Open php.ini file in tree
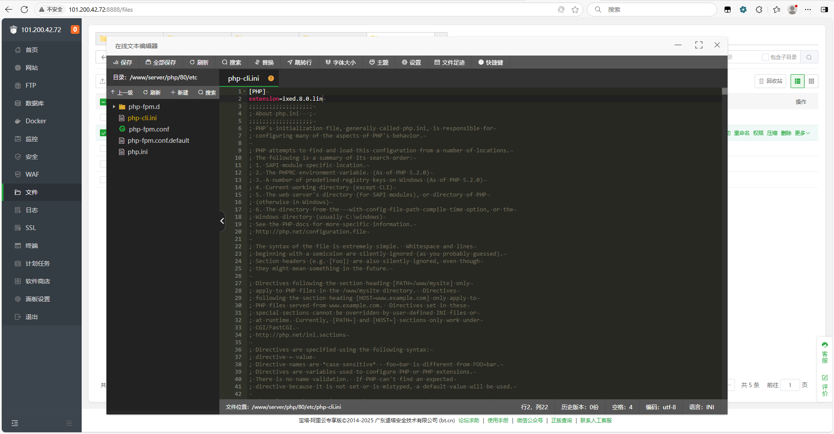Screen dimensions: 834x434 click(137, 152)
